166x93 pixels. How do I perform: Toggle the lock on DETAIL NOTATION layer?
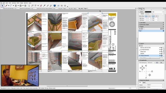pyautogui.click(x=162, y=48)
